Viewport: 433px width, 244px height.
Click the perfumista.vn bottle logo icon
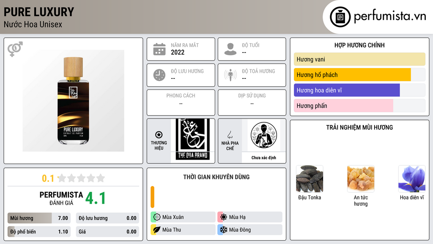340,17
